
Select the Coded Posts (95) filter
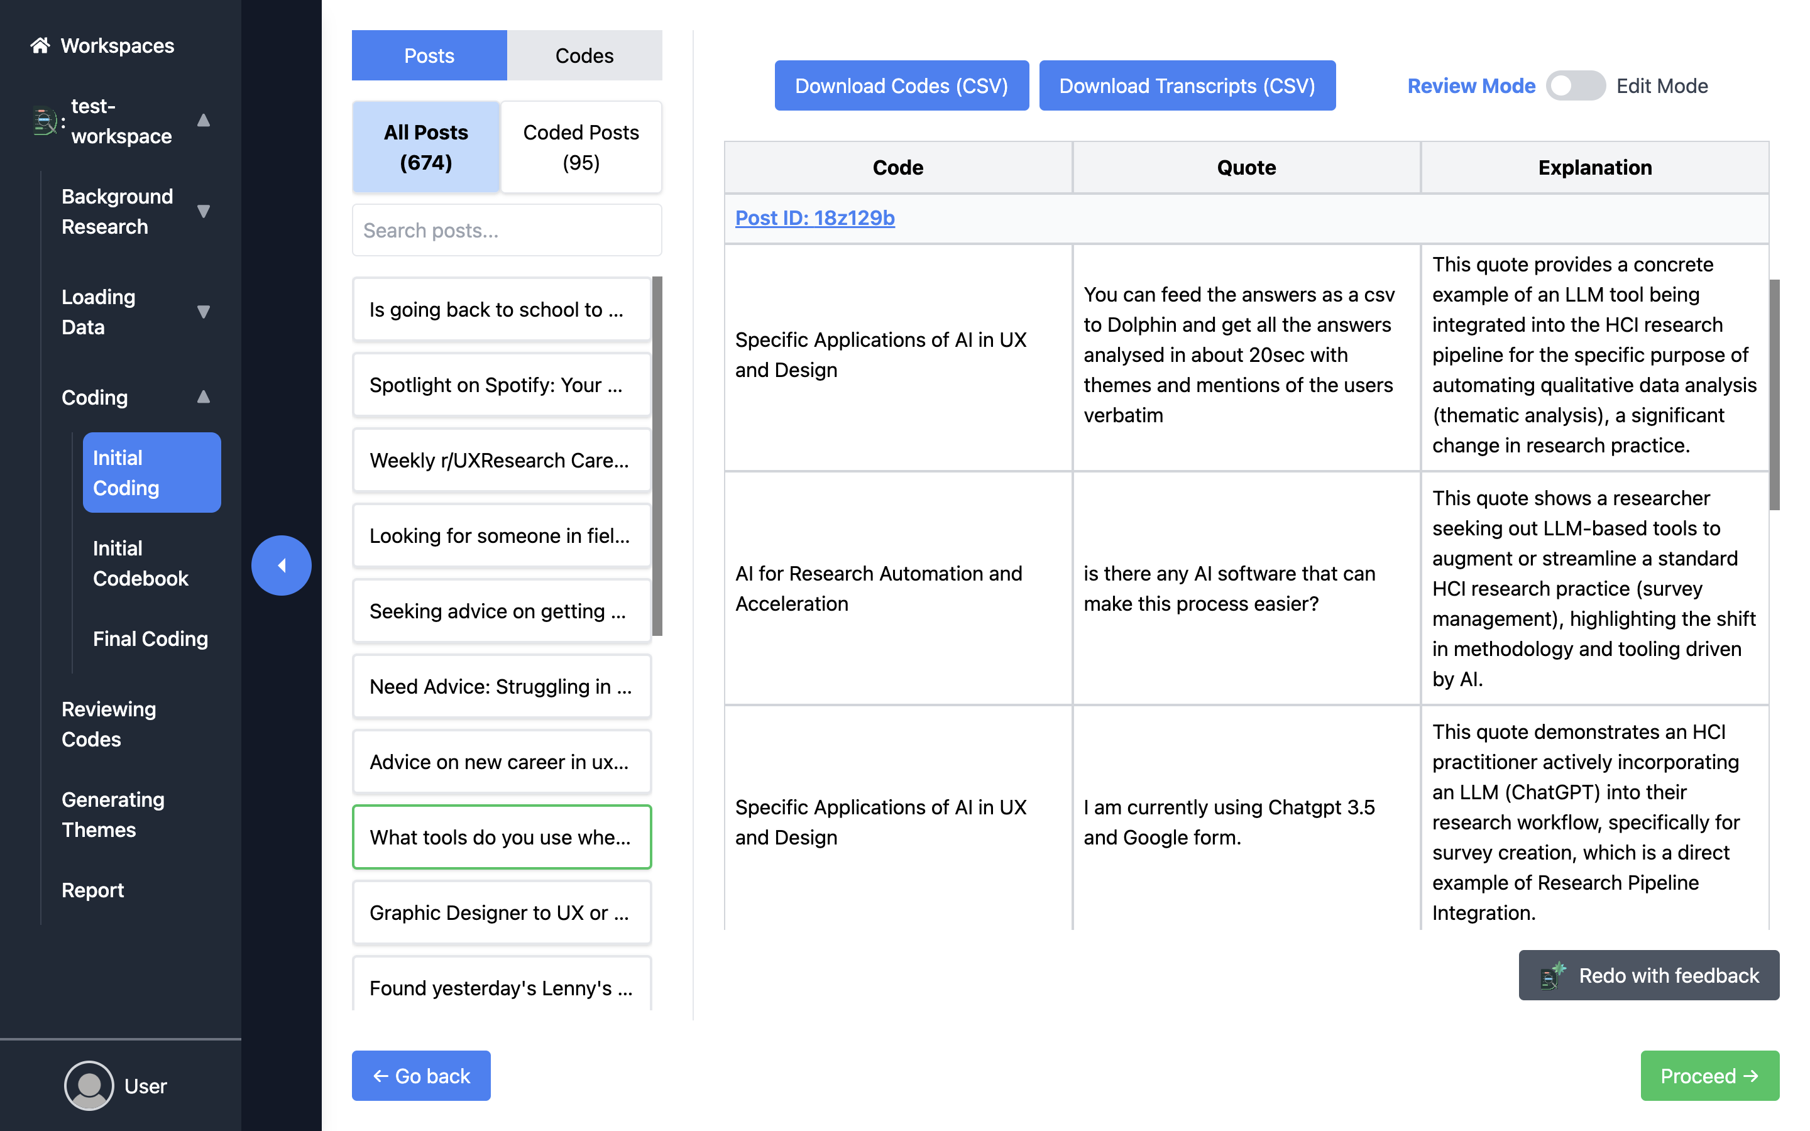[581, 148]
